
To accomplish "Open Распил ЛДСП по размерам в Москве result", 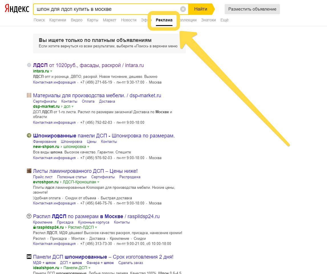I will tap(96, 216).
